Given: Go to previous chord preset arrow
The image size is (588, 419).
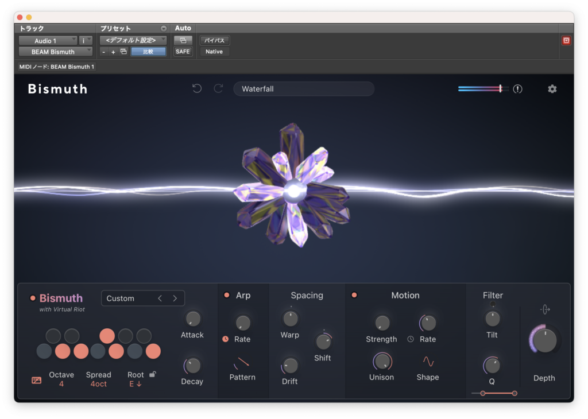Looking at the screenshot, I should pos(160,298).
